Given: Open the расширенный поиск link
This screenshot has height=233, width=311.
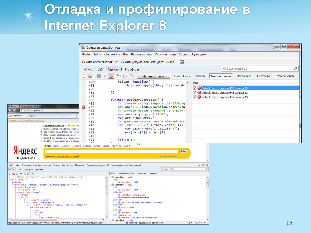Looking at the screenshot, I should [x=169, y=156].
